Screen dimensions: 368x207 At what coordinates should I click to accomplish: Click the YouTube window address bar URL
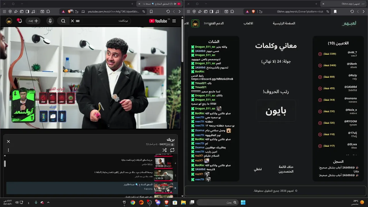[114, 11]
